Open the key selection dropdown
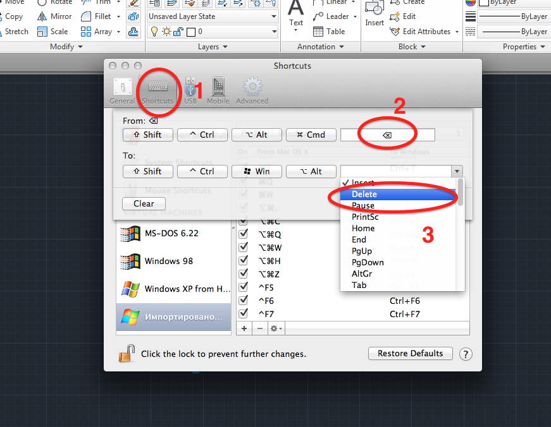 pos(457,171)
